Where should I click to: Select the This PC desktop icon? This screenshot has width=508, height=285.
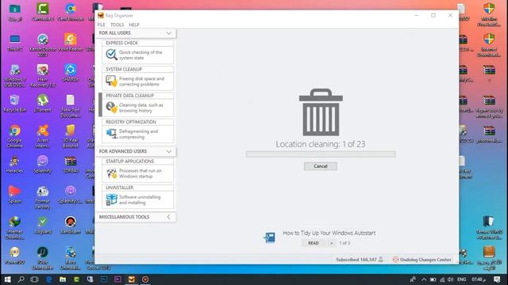coord(14,43)
